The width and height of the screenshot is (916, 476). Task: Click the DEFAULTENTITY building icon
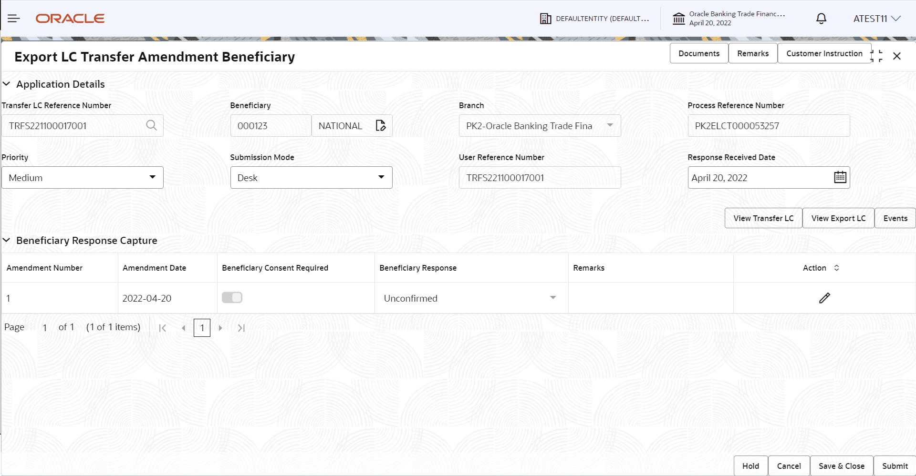(545, 18)
